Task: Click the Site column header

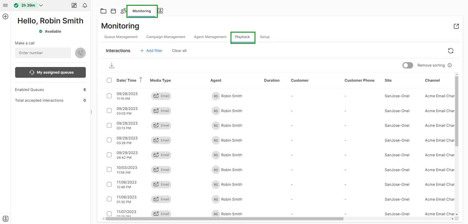Action: pos(388,80)
